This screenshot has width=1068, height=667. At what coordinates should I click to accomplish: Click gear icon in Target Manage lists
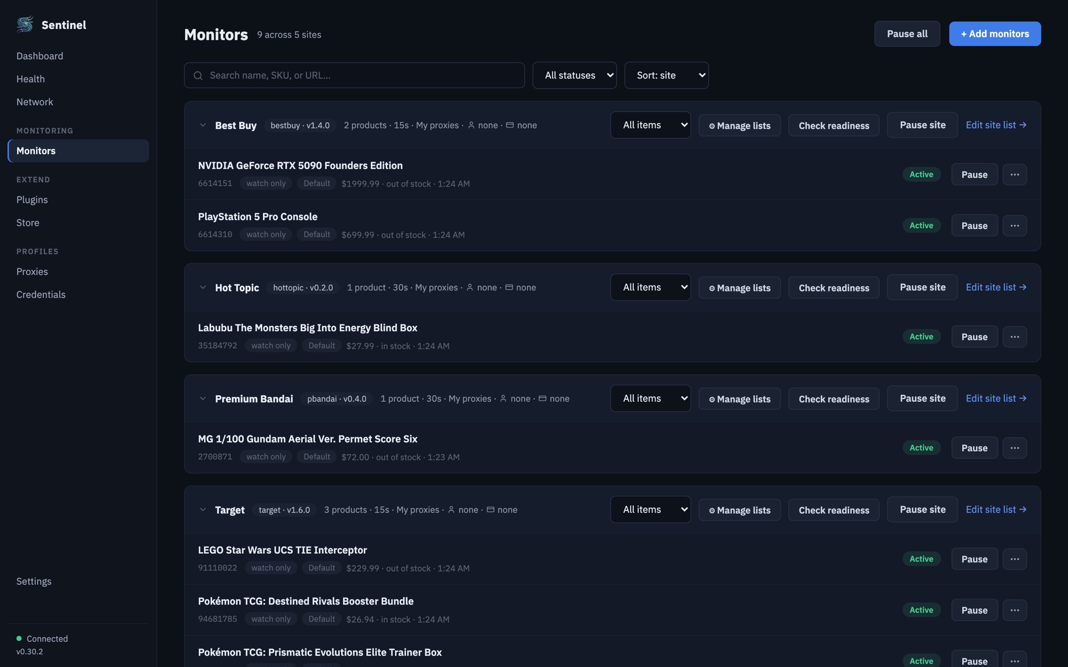[x=712, y=511]
